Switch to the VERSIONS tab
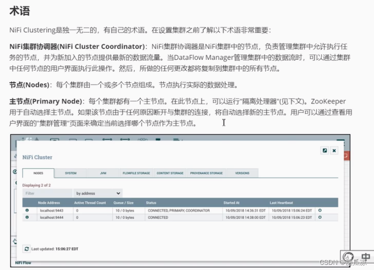Image resolution: width=374 pixels, height=270 pixels. [x=242, y=173]
